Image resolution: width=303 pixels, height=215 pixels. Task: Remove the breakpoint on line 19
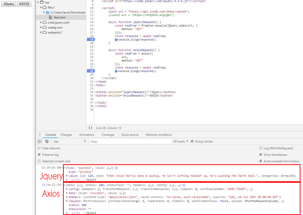(x=91, y=39)
